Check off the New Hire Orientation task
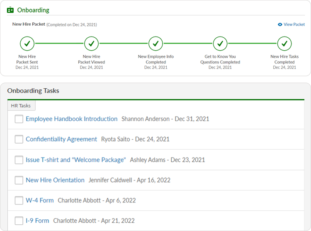311x231 pixels. [x=19, y=180]
